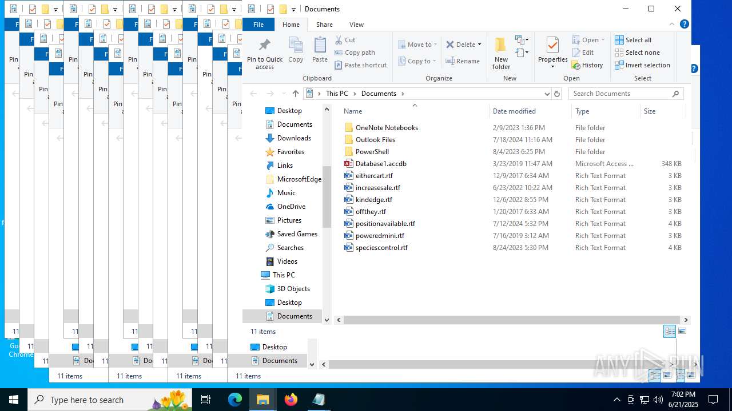Screen dimensions: 732x411
Task: Switch to the Share ribbon tab
Action: (324, 25)
